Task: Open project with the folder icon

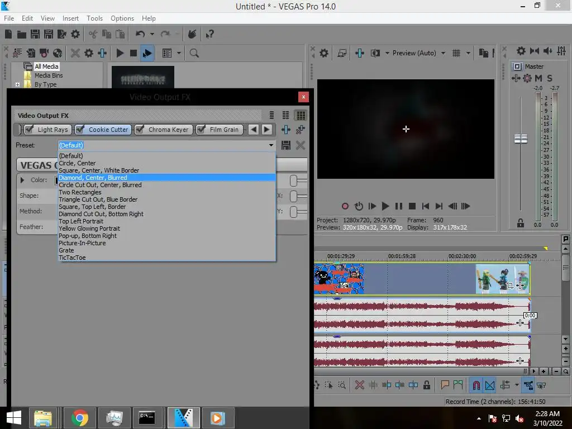Action: click(22, 34)
